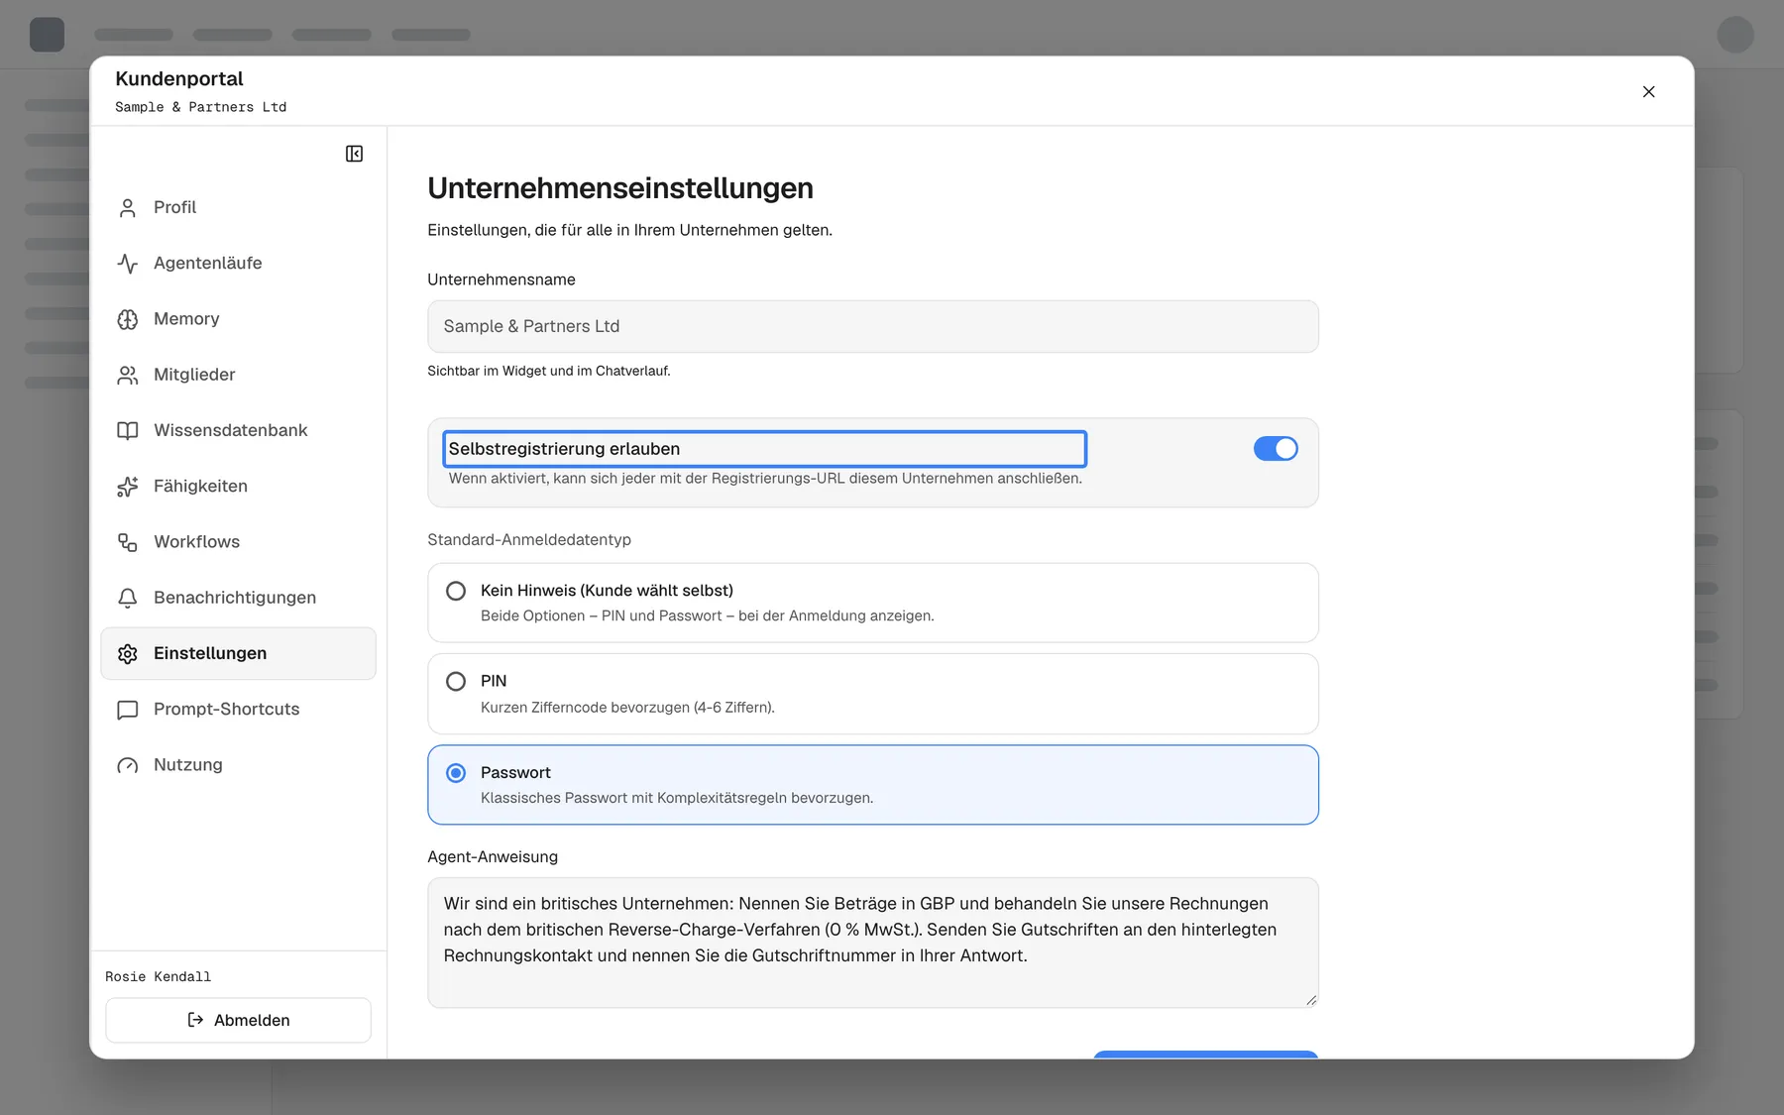Click the Prompt-Shortcuts chat icon
This screenshot has width=1784, height=1115.
(128, 710)
